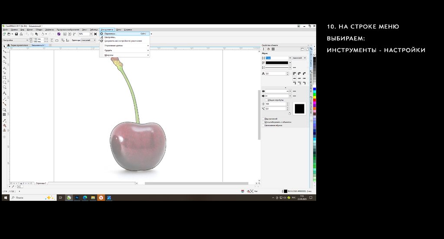Viewport: 444px width, 239px height.
Task: Click the full-screen preview icon
Action: click(95, 34)
